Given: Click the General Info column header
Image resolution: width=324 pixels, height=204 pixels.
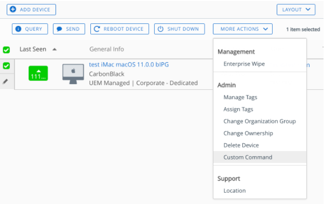Looking at the screenshot, I should (106, 49).
